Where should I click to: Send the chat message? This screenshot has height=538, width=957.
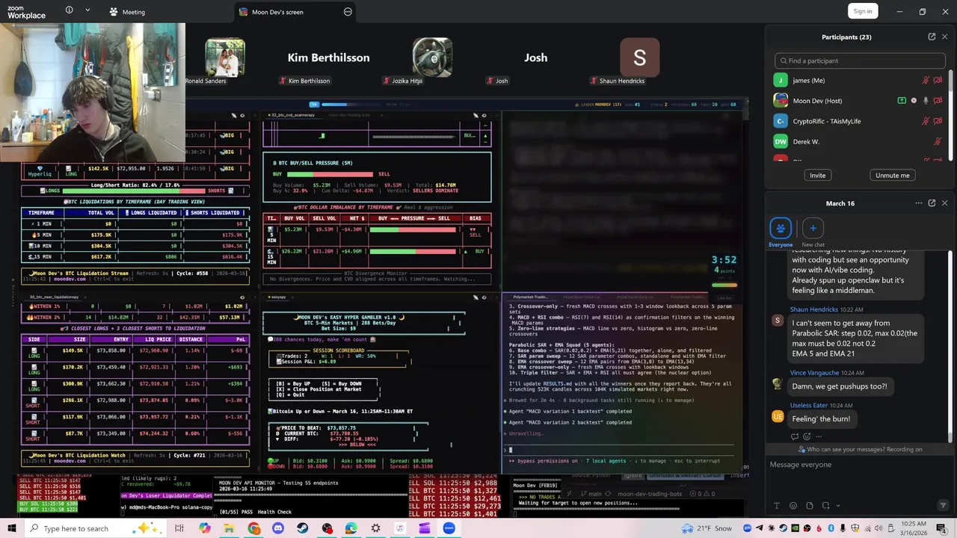point(943,506)
